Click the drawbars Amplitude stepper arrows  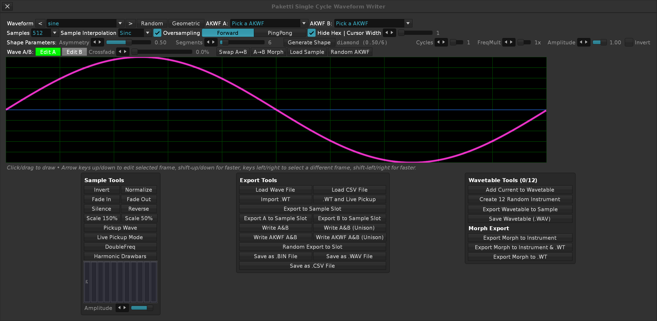click(122, 308)
